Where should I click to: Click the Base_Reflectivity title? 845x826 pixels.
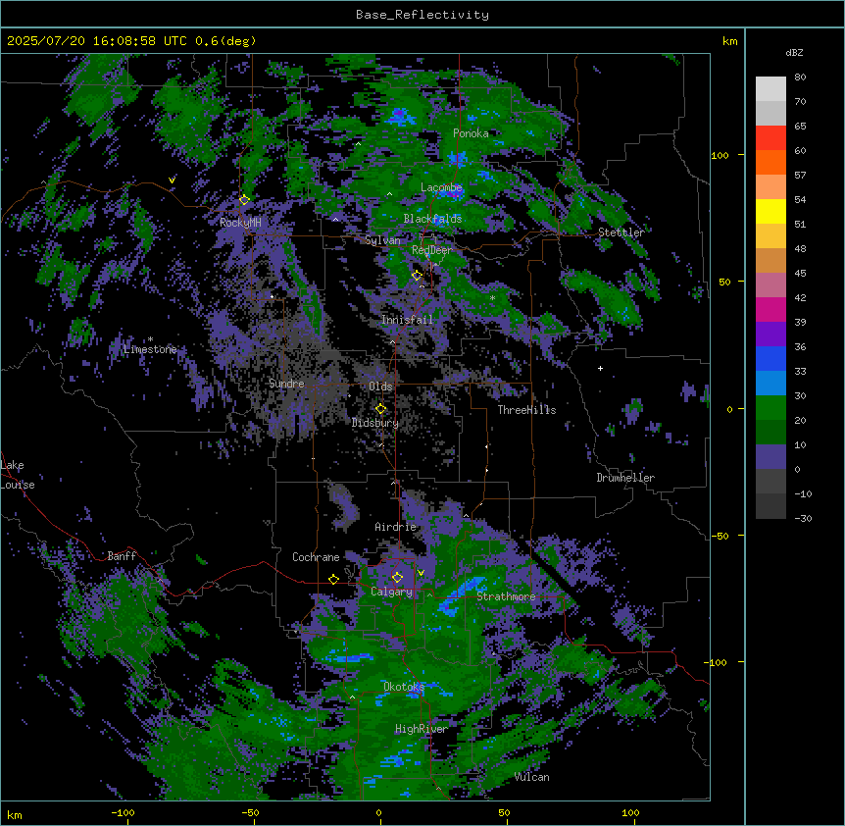click(x=422, y=15)
